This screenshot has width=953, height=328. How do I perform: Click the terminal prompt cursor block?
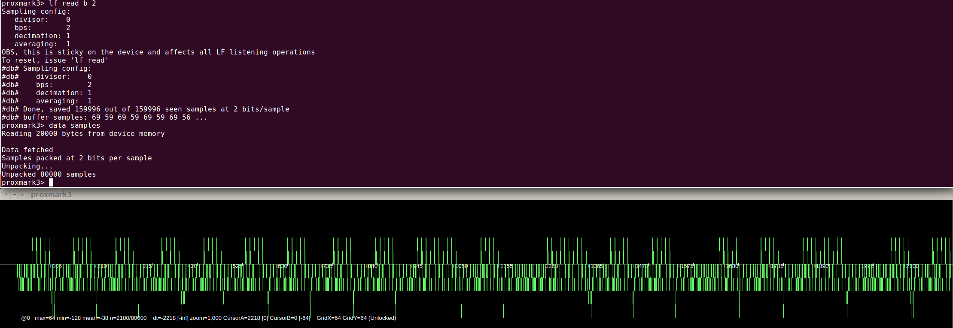click(51, 183)
